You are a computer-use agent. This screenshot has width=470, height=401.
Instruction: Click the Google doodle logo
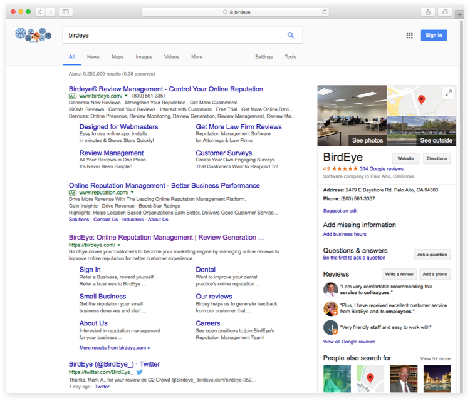coord(33,34)
